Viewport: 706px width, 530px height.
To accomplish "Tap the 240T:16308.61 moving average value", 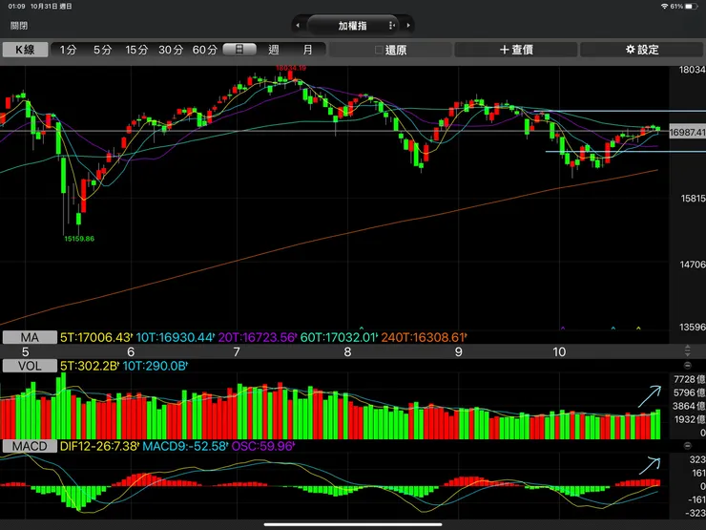I will pyautogui.click(x=424, y=337).
